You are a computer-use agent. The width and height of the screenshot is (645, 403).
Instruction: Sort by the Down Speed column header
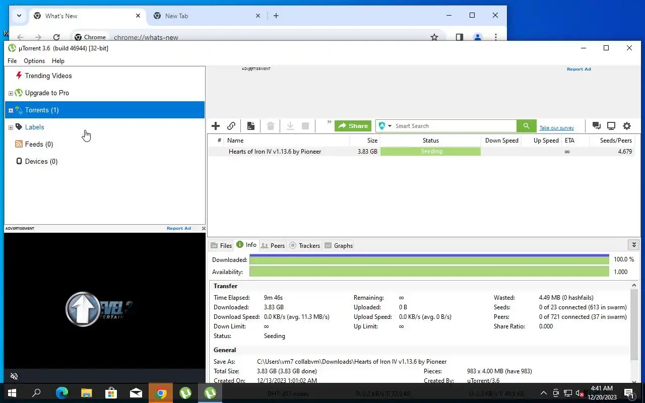coord(501,141)
